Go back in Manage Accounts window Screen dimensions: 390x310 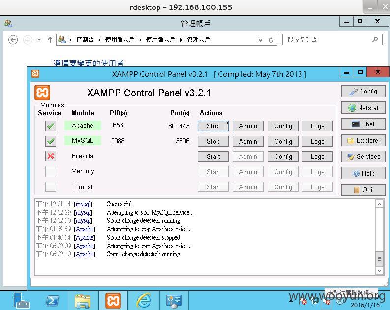pyautogui.click(x=13, y=40)
